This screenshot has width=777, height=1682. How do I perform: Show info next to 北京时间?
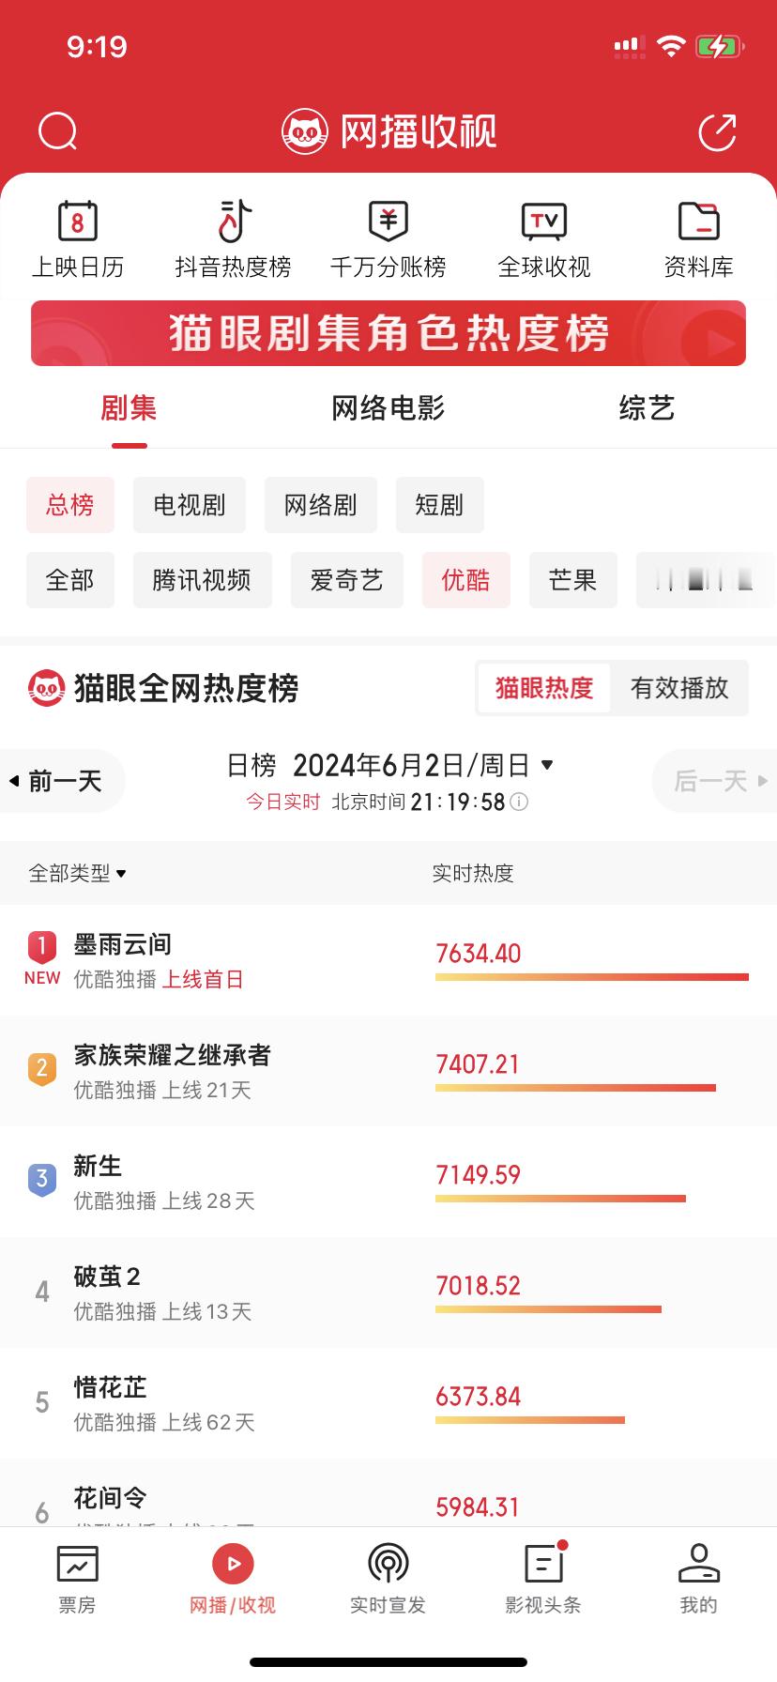tap(519, 803)
